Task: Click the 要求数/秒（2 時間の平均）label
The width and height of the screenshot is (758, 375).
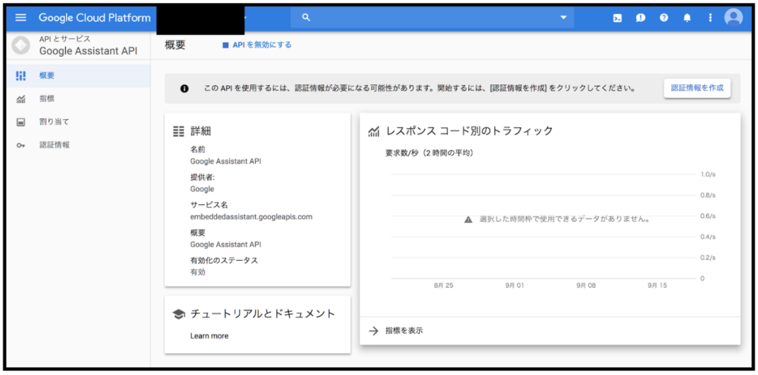Action: [430, 153]
